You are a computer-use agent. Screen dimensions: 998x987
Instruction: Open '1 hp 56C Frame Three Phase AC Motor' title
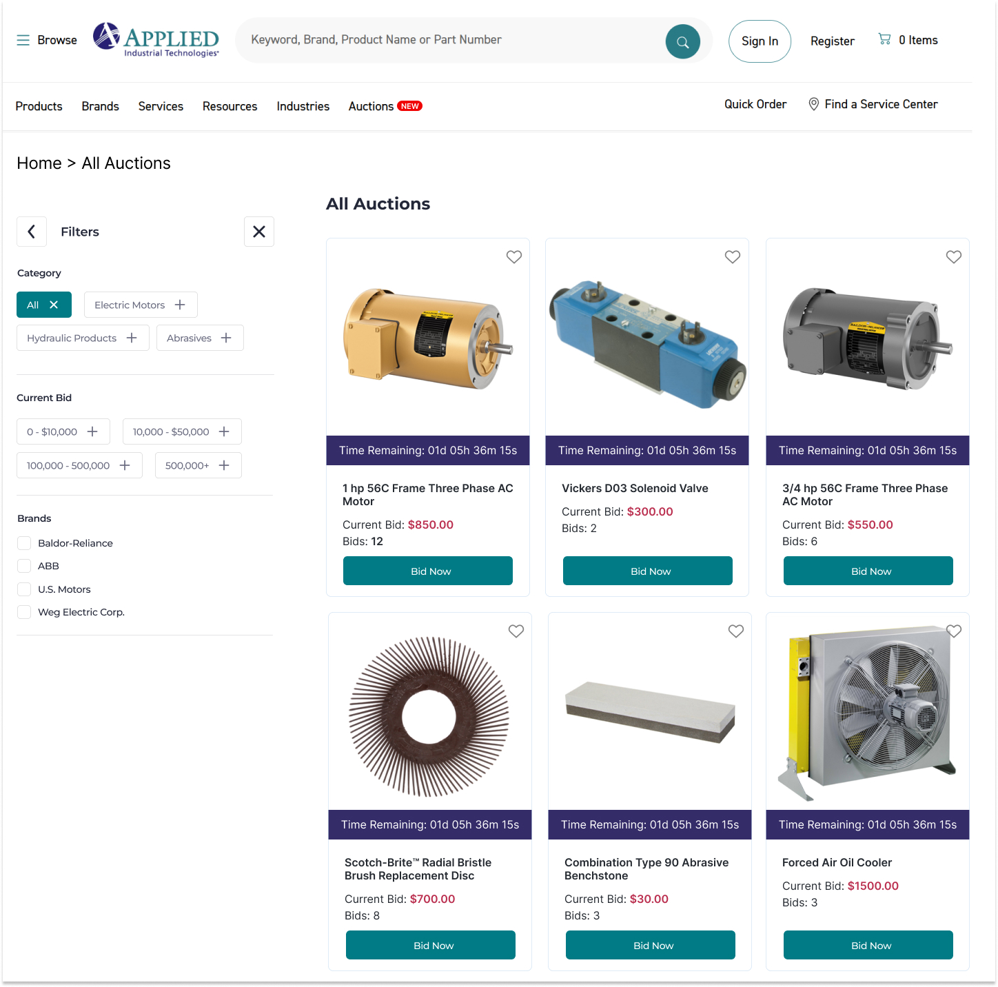click(428, 495)
